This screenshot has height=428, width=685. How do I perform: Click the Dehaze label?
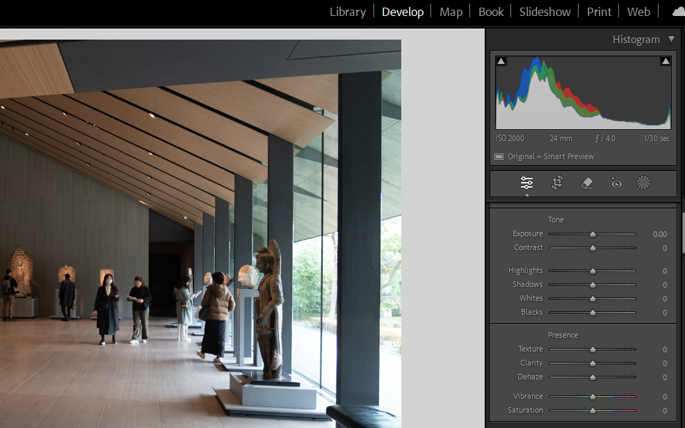[x=530, y=377]
